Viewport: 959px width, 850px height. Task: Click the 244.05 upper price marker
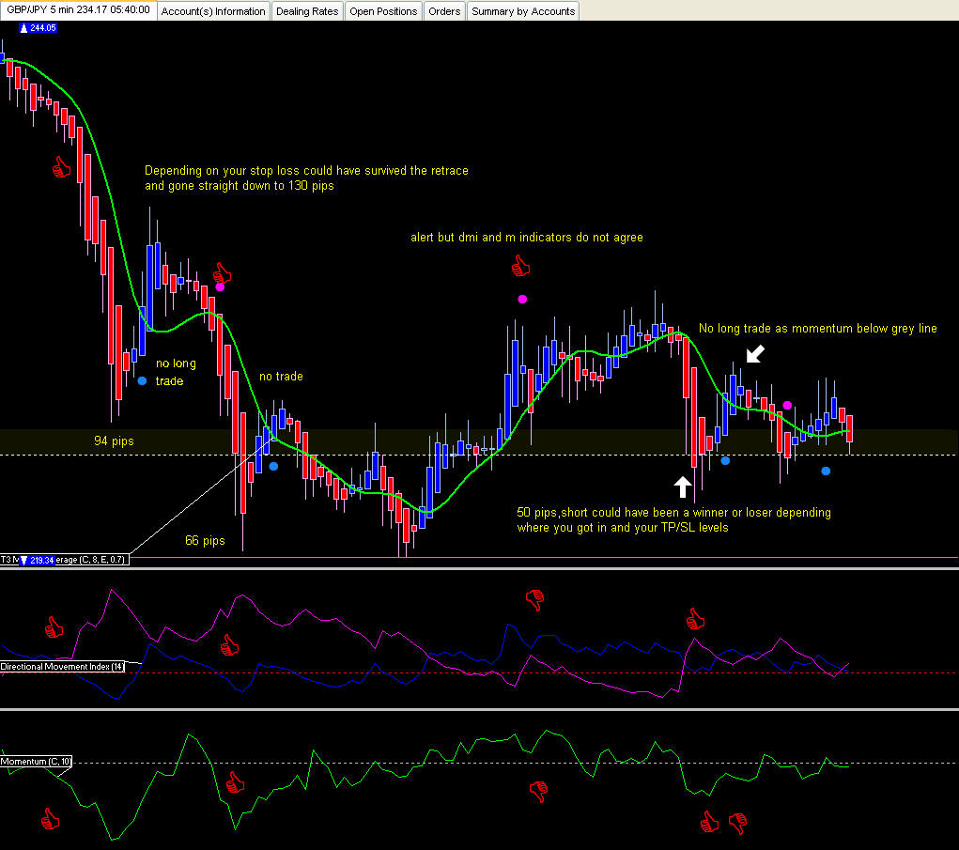(x=38, y=28)
